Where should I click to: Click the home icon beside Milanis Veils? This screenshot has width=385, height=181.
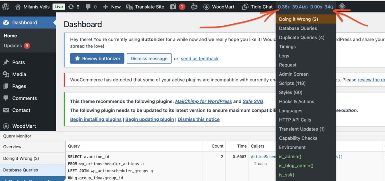click(18, 7)
